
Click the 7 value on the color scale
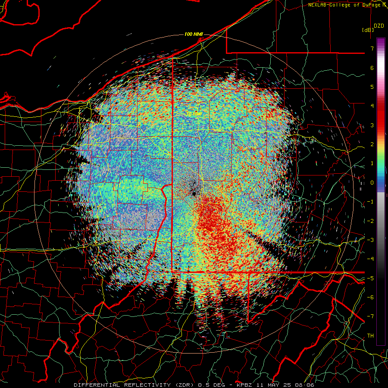(x=372, y=48)
